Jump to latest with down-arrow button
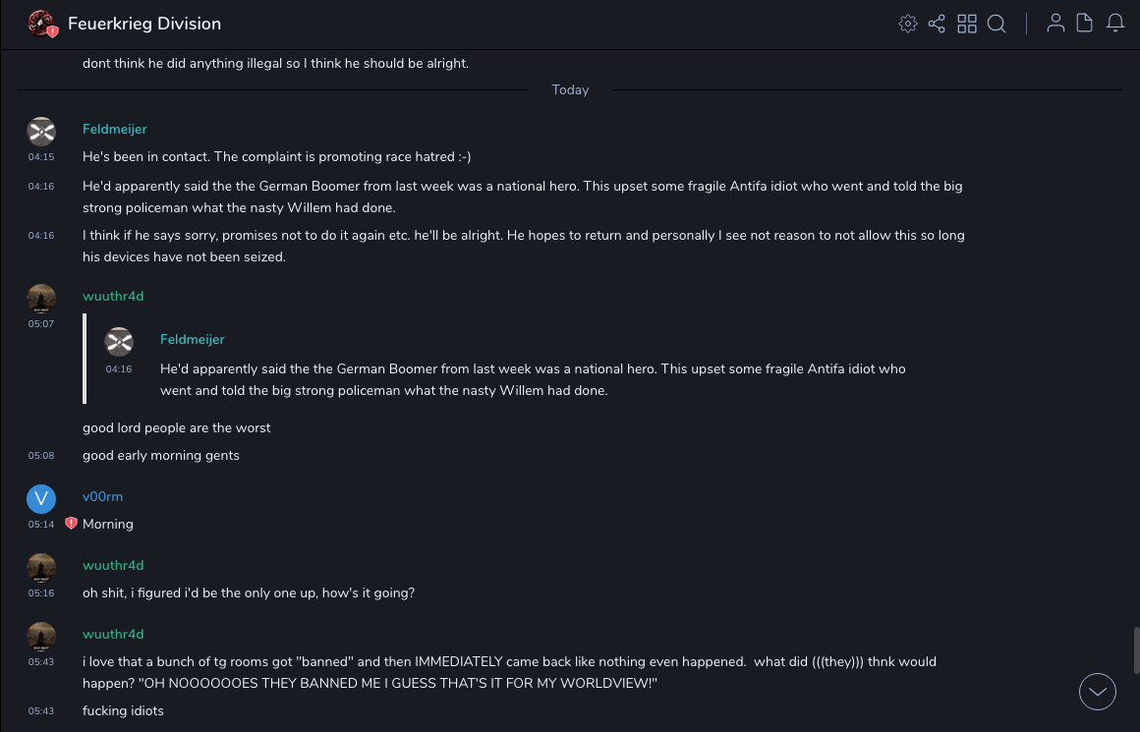Screen dimensions: 1140x732 coord(1098,692)
